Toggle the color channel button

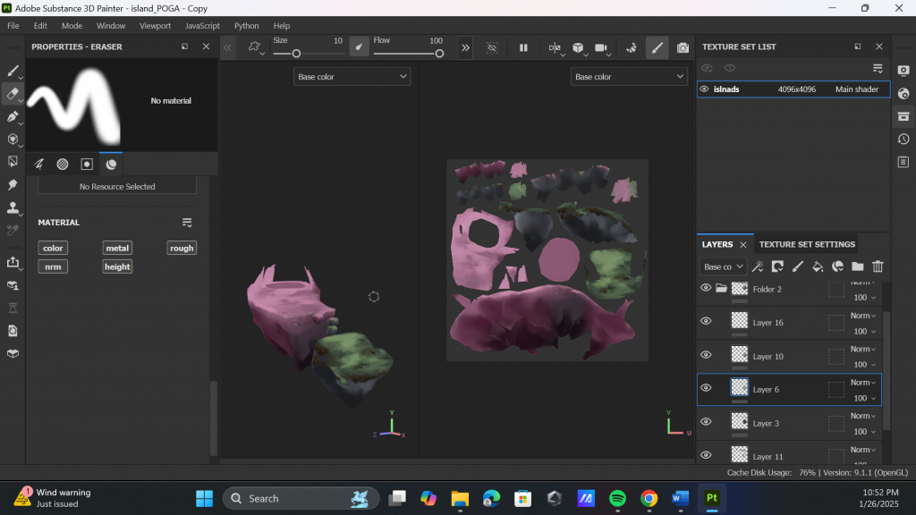(53, 249)
